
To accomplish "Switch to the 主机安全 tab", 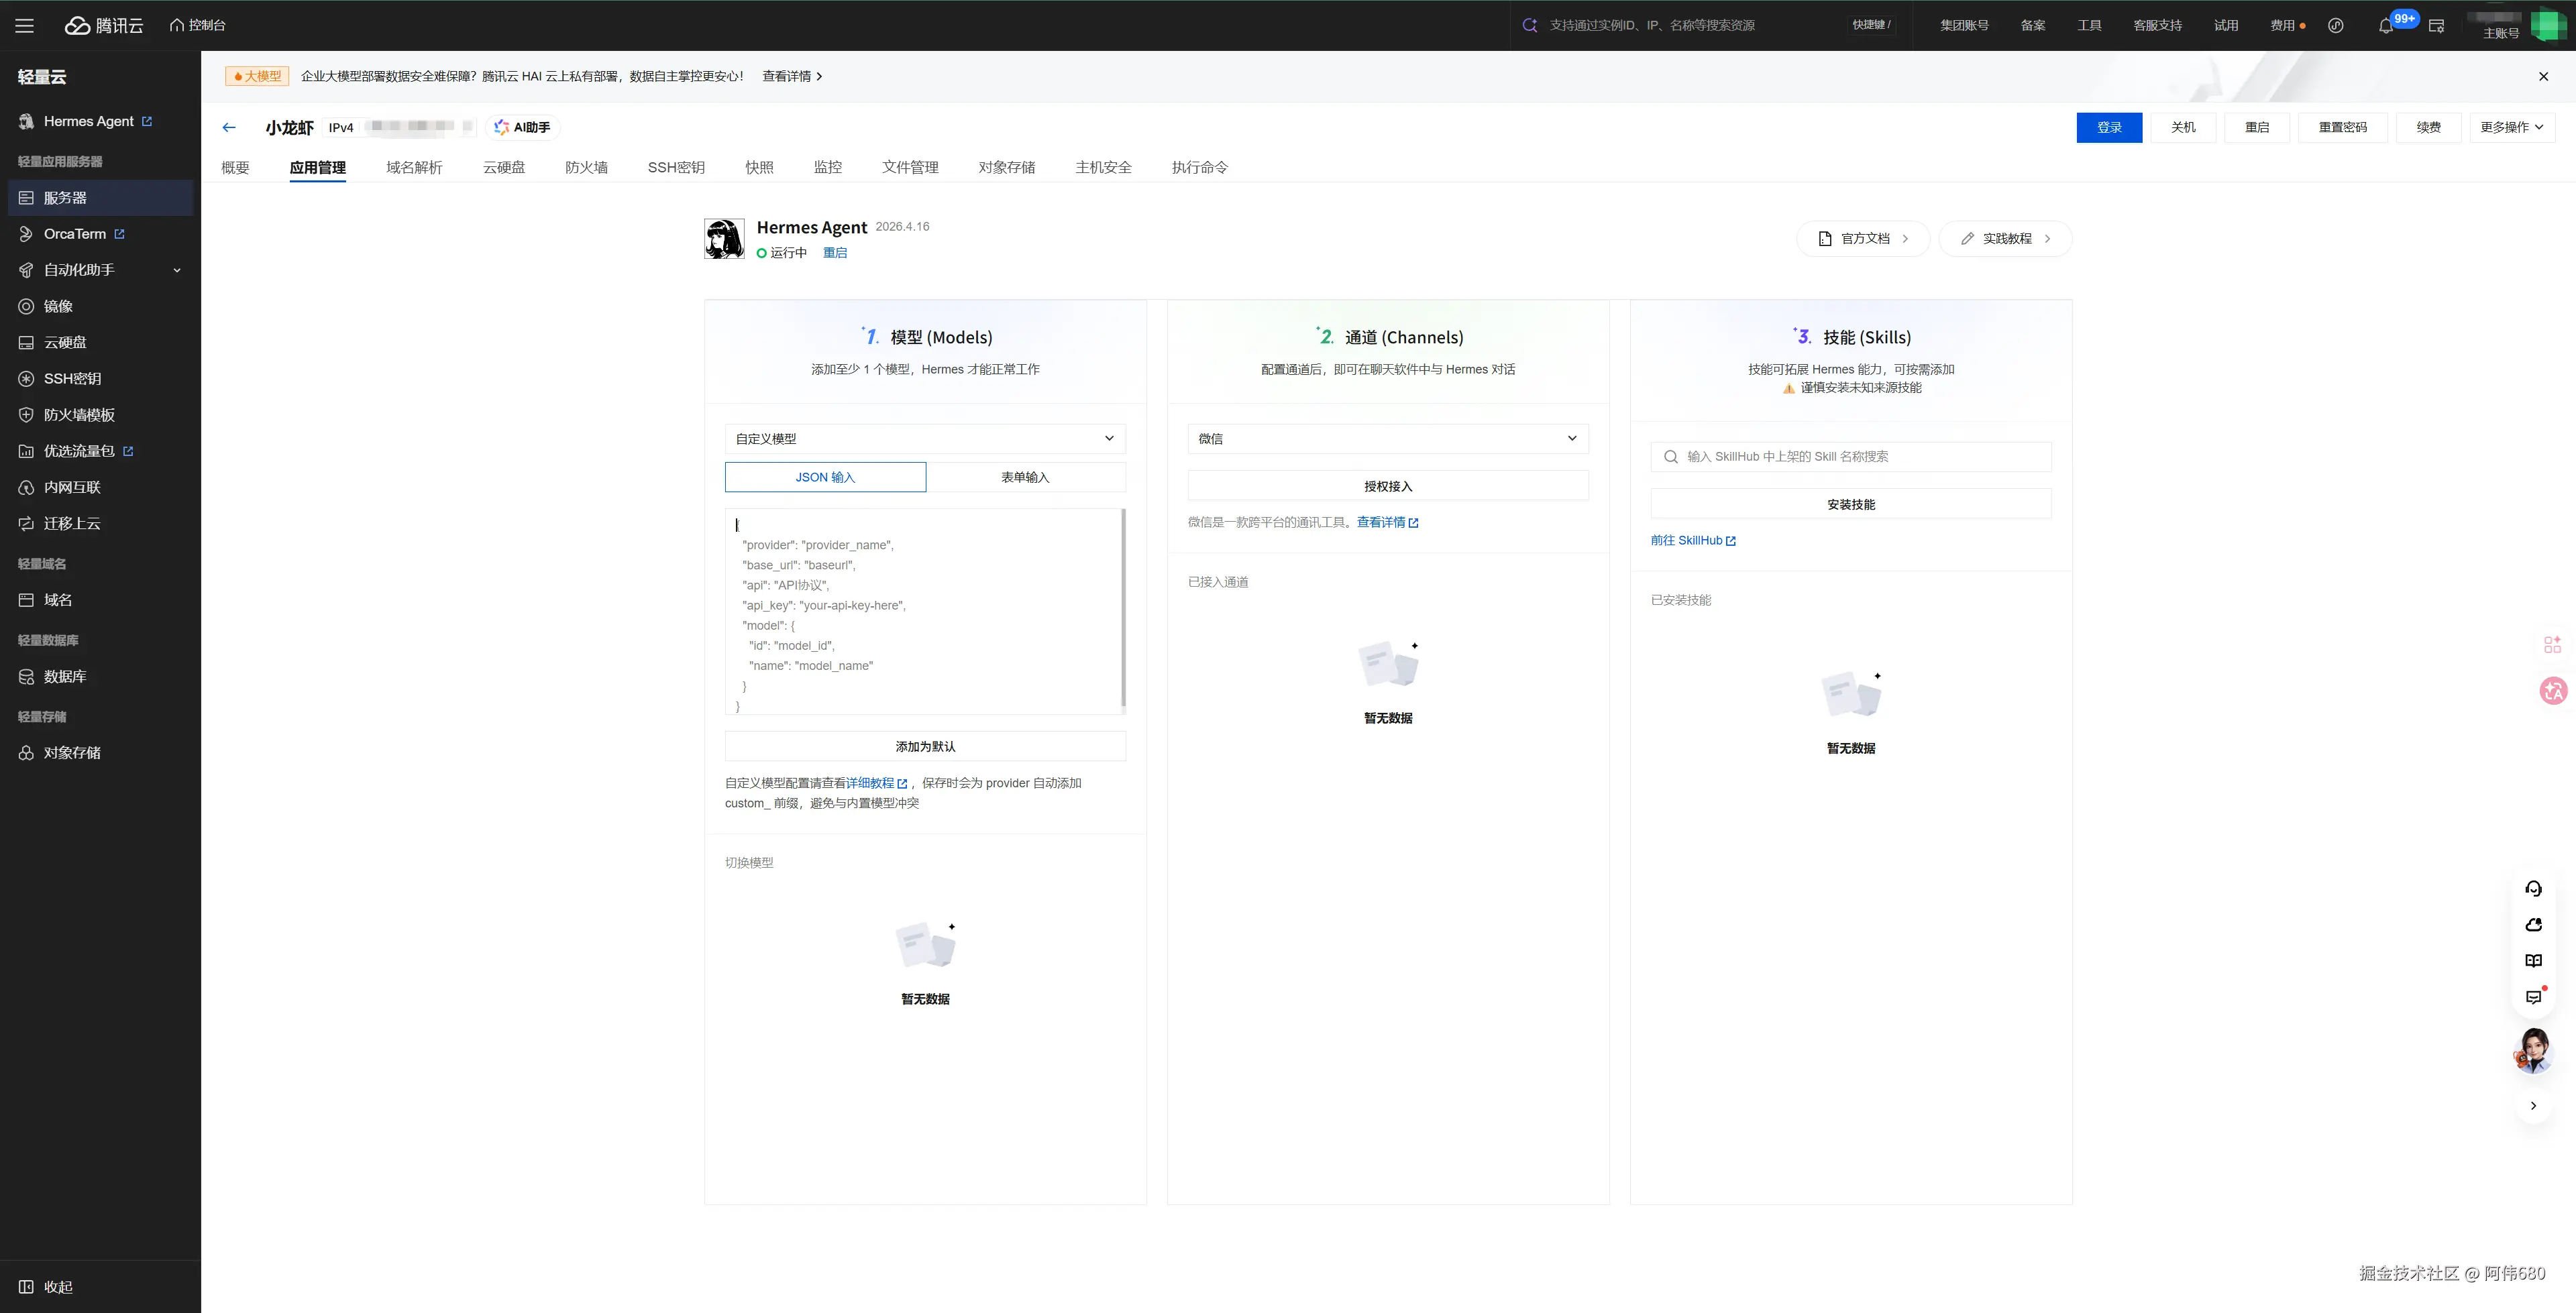I will click(1103, 167).
